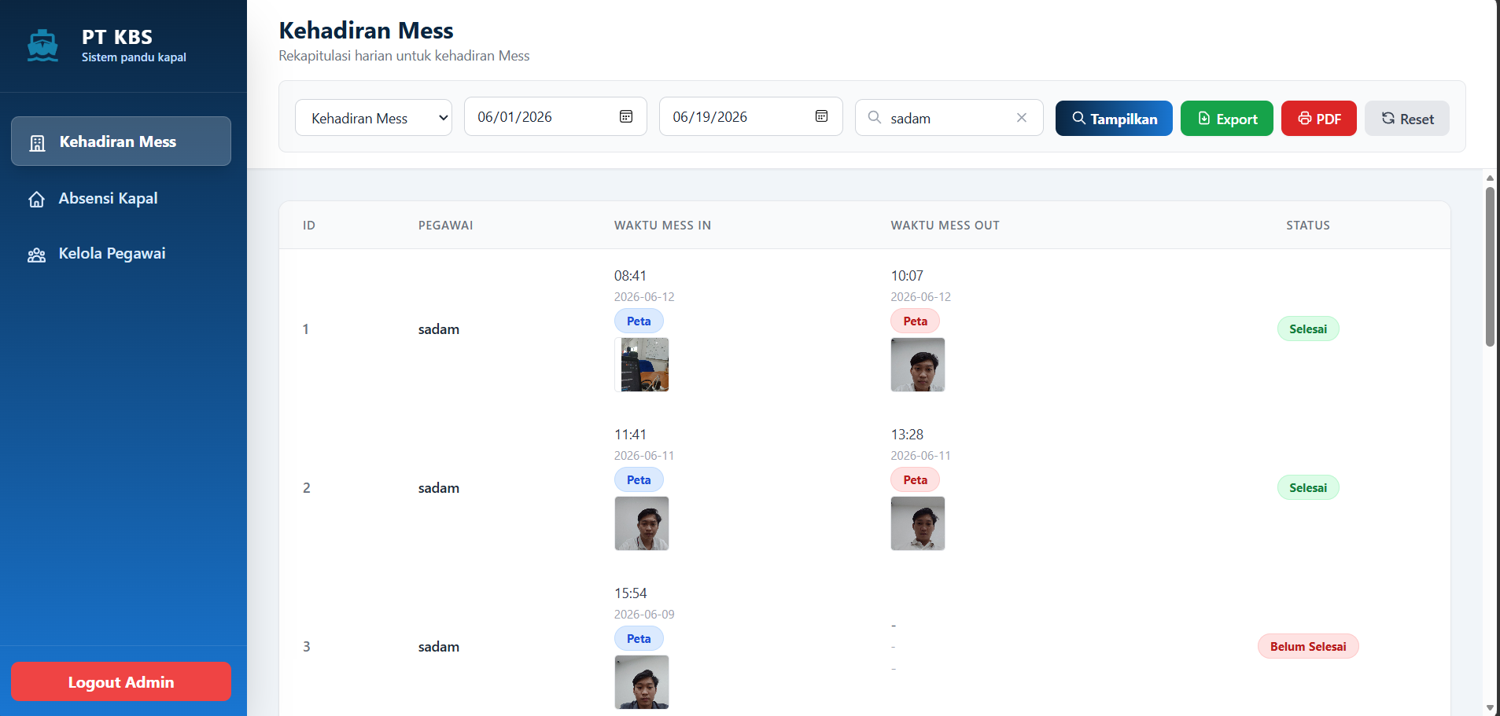Click the building icon beside Kehadiran Mess
Viewport: 1500px width, 716px height.
coord(37,142)
